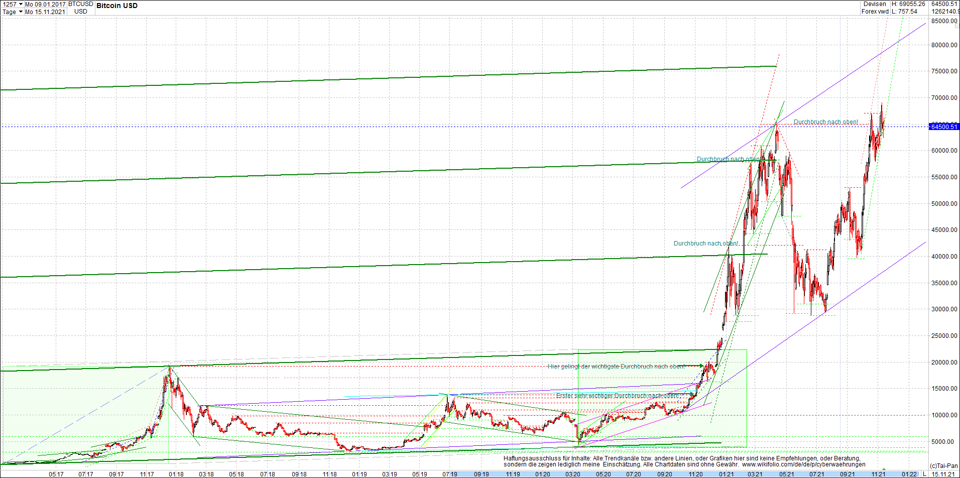Click the 25000.00 price axis label
The width and height of the screenshot is (960, 478).
click(x=944, y=335)
